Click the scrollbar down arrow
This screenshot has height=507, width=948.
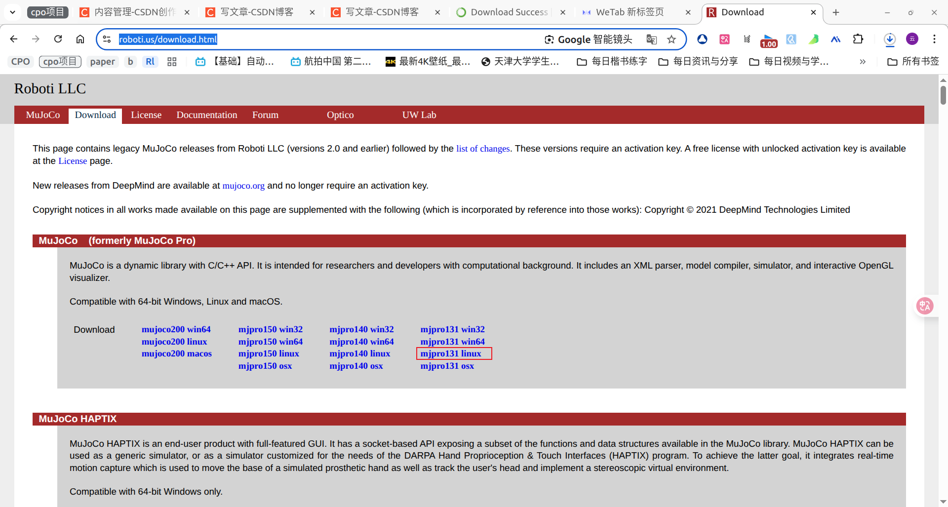tap(943, 502)
